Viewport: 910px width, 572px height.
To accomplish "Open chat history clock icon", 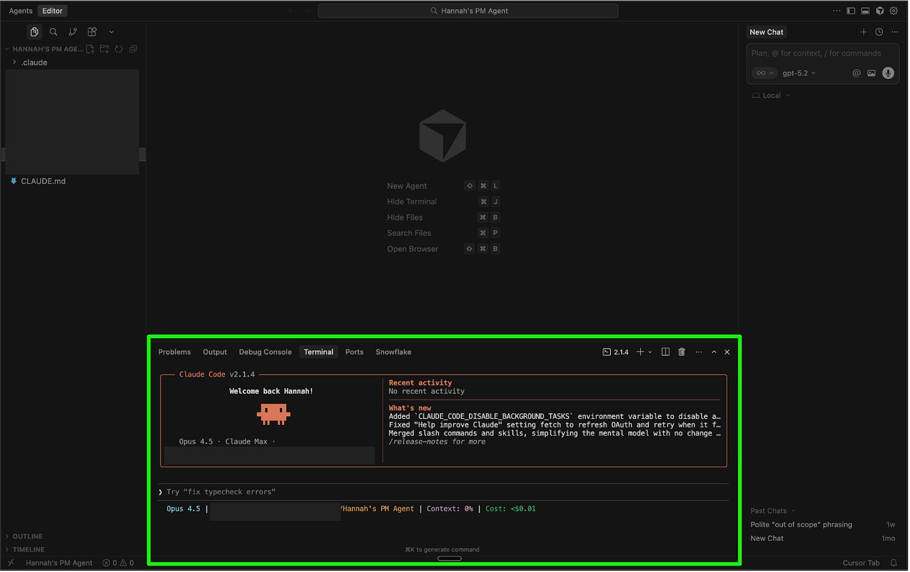I will (x=879, y=32).
